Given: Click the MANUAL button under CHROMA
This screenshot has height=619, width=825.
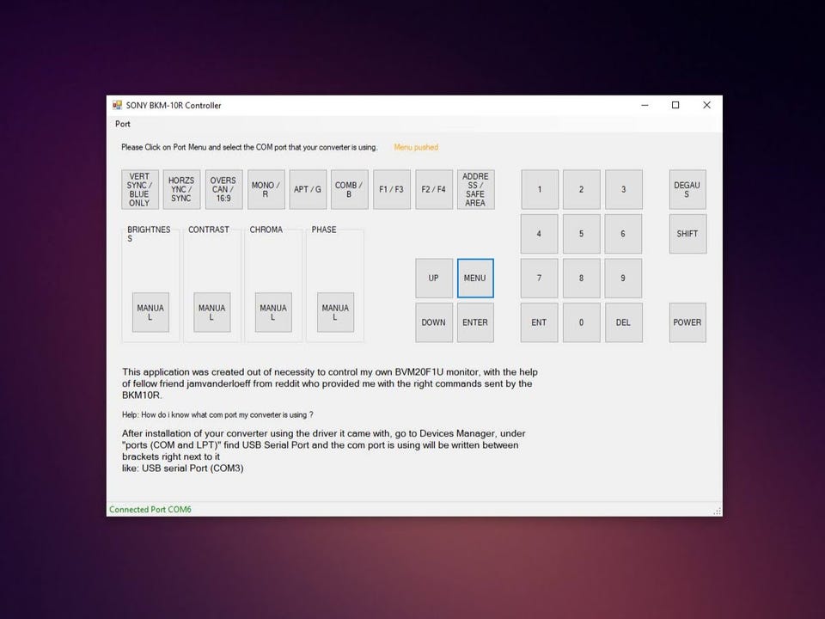Looking at the screenshot, I should pos(273,312).
